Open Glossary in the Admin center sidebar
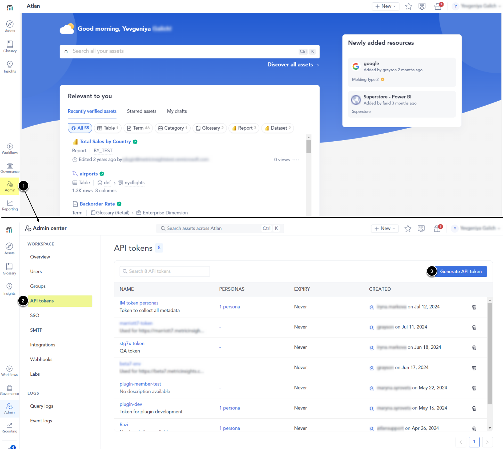This screenshot has width=503, height=449. coord(9,269)
